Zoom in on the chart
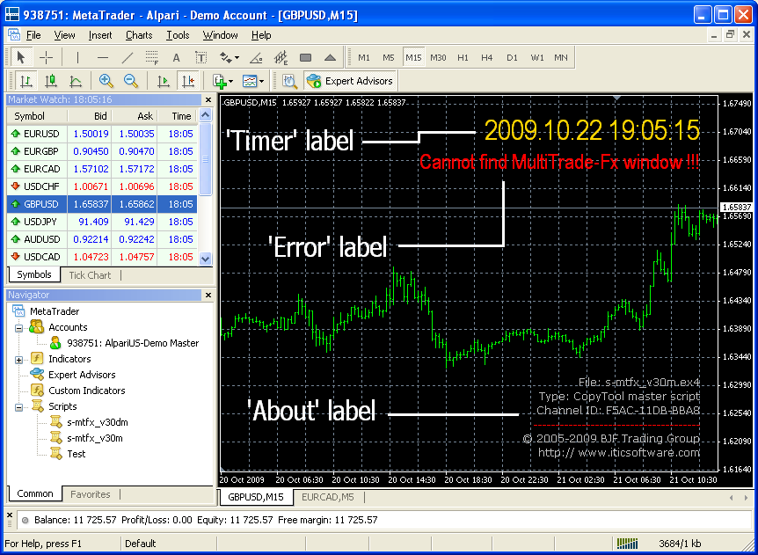 (x=106, y=81)
